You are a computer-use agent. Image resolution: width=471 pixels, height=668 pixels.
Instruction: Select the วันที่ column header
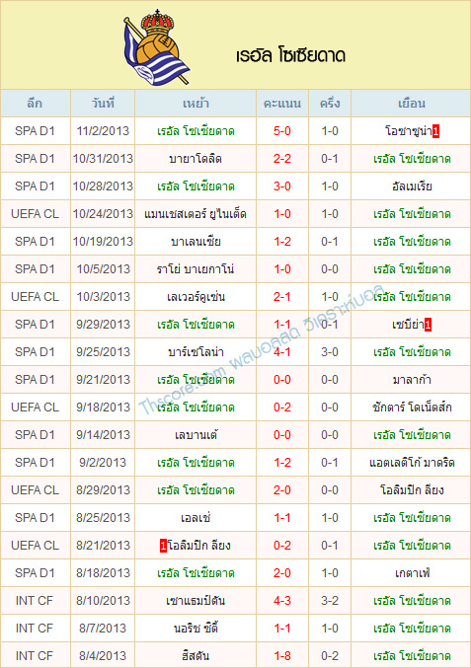[103, 104]
